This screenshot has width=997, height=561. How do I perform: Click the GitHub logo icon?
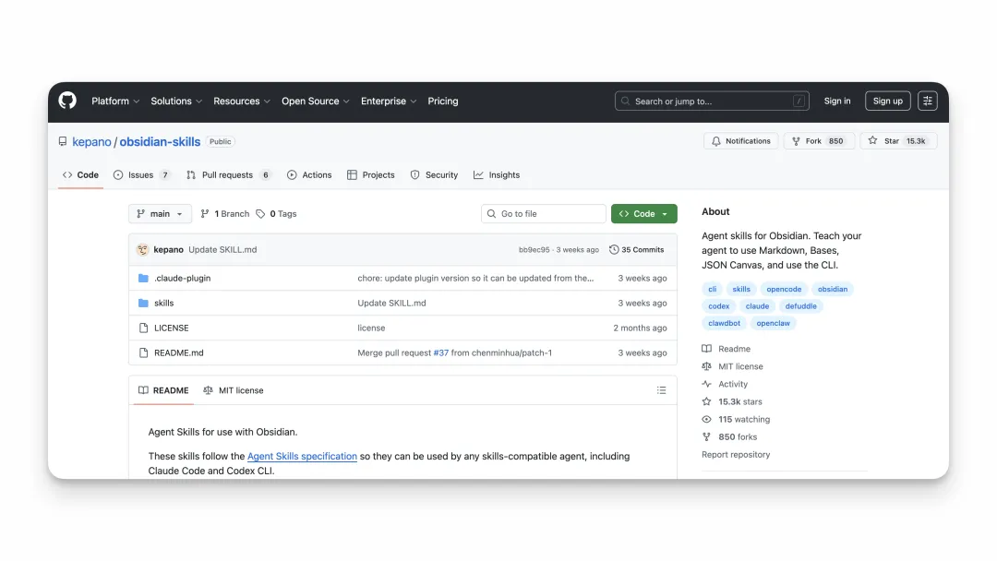(67, 101)
